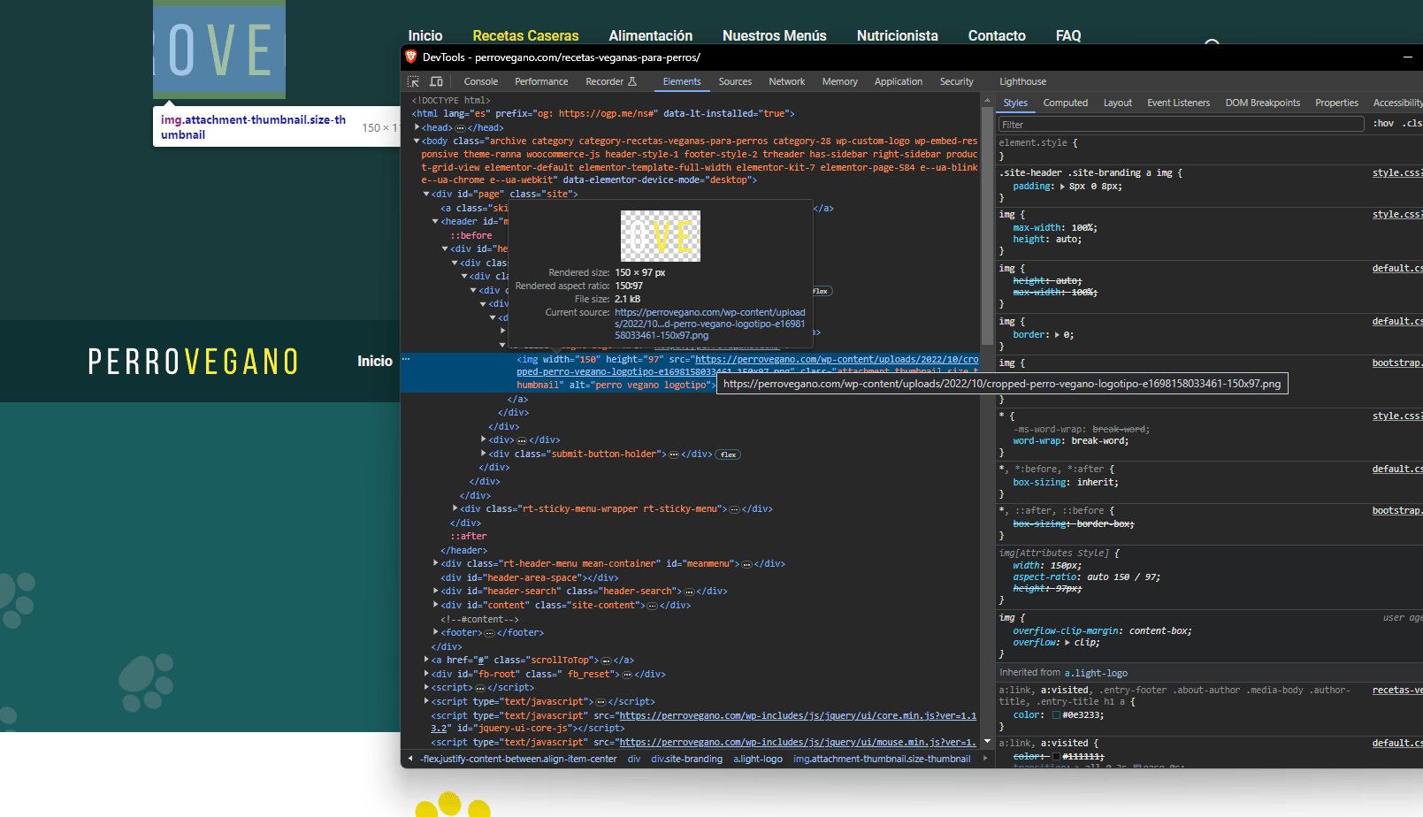Click the Recorder flask icon
This screenshot has width=1423, height=817.
pyautogui.click(x=632, y=81)
